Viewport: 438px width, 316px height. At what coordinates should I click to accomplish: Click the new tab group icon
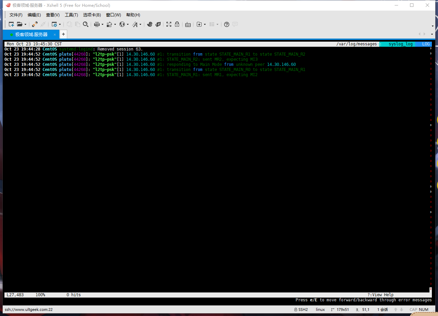(x=199, y=24)
